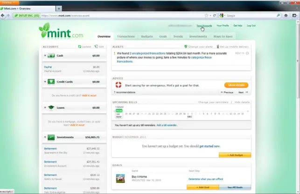The height and width of the screenshot is (194, 300).
Task: Click the Cash account money icon
Action: pos(51,56)
